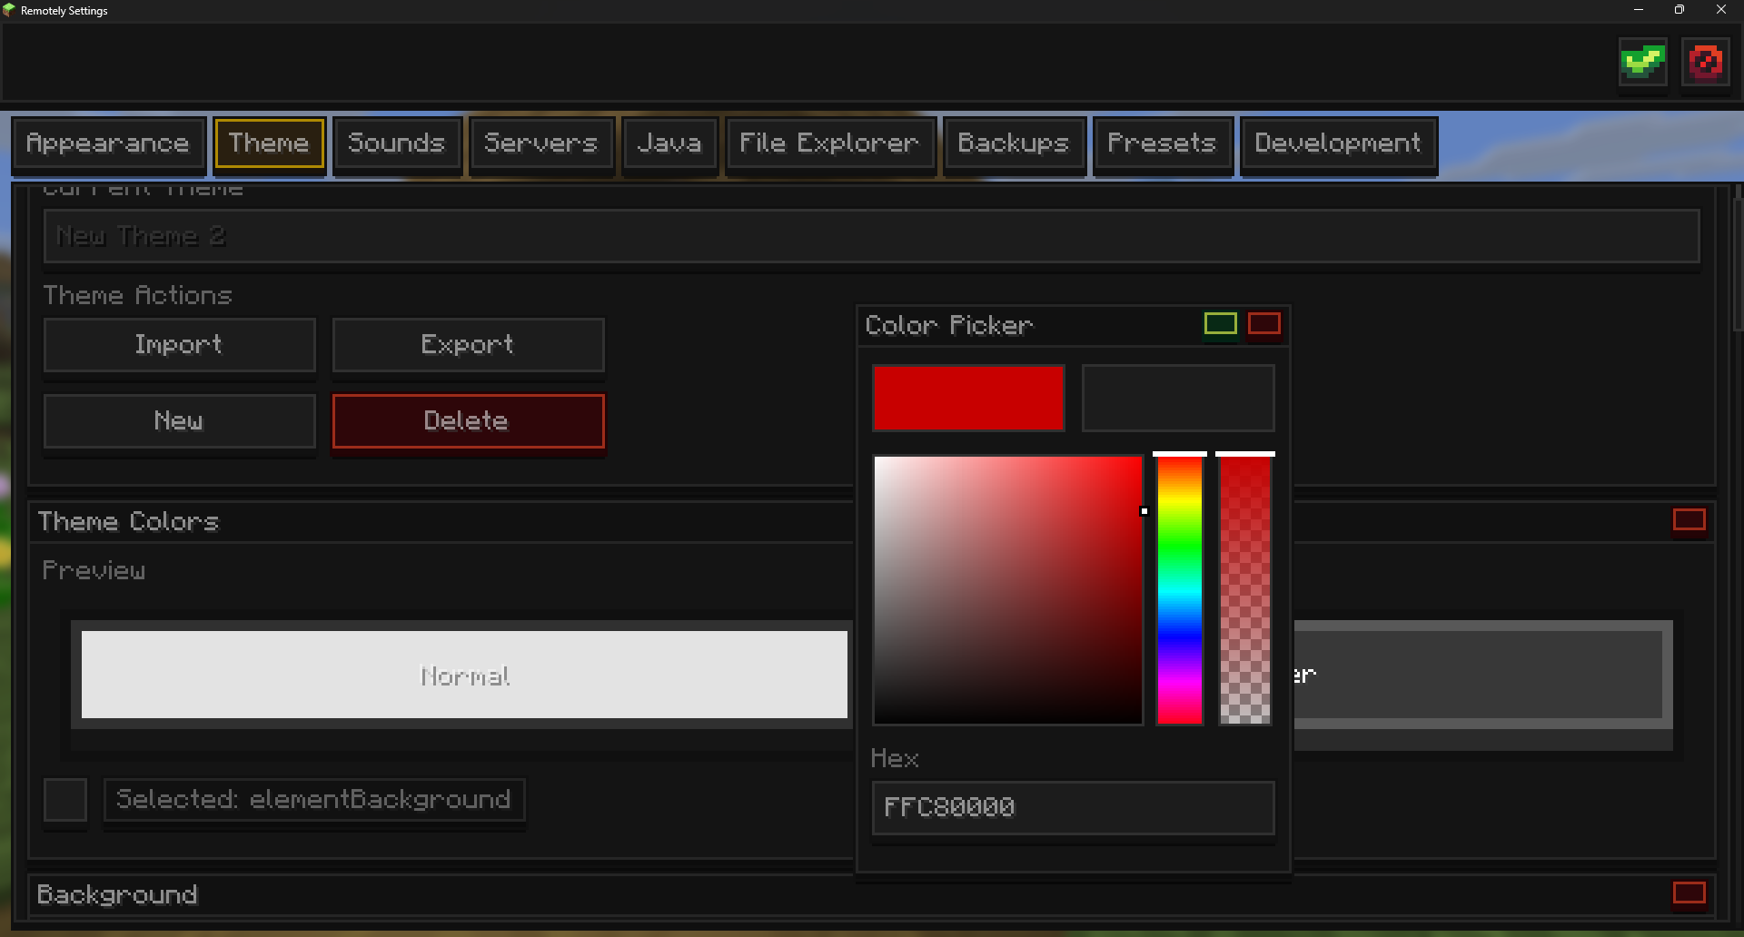Viewport: 1744px width, 937px height.
Task: Select the Development tab
Action: coord(1338,143)
